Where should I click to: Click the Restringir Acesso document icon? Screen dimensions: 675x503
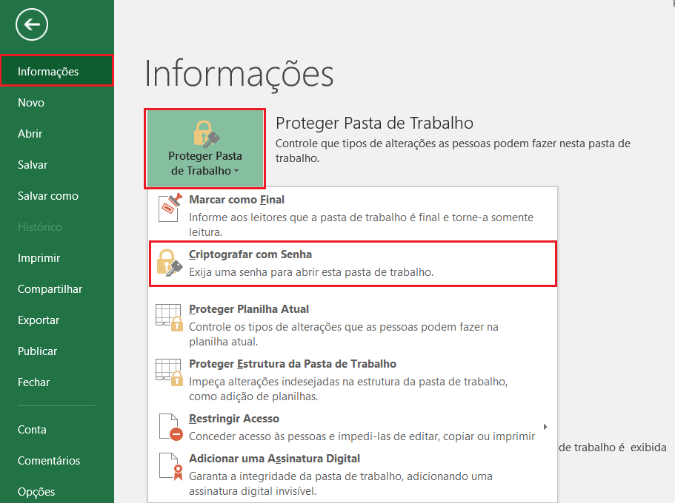[x=170, y=427]
